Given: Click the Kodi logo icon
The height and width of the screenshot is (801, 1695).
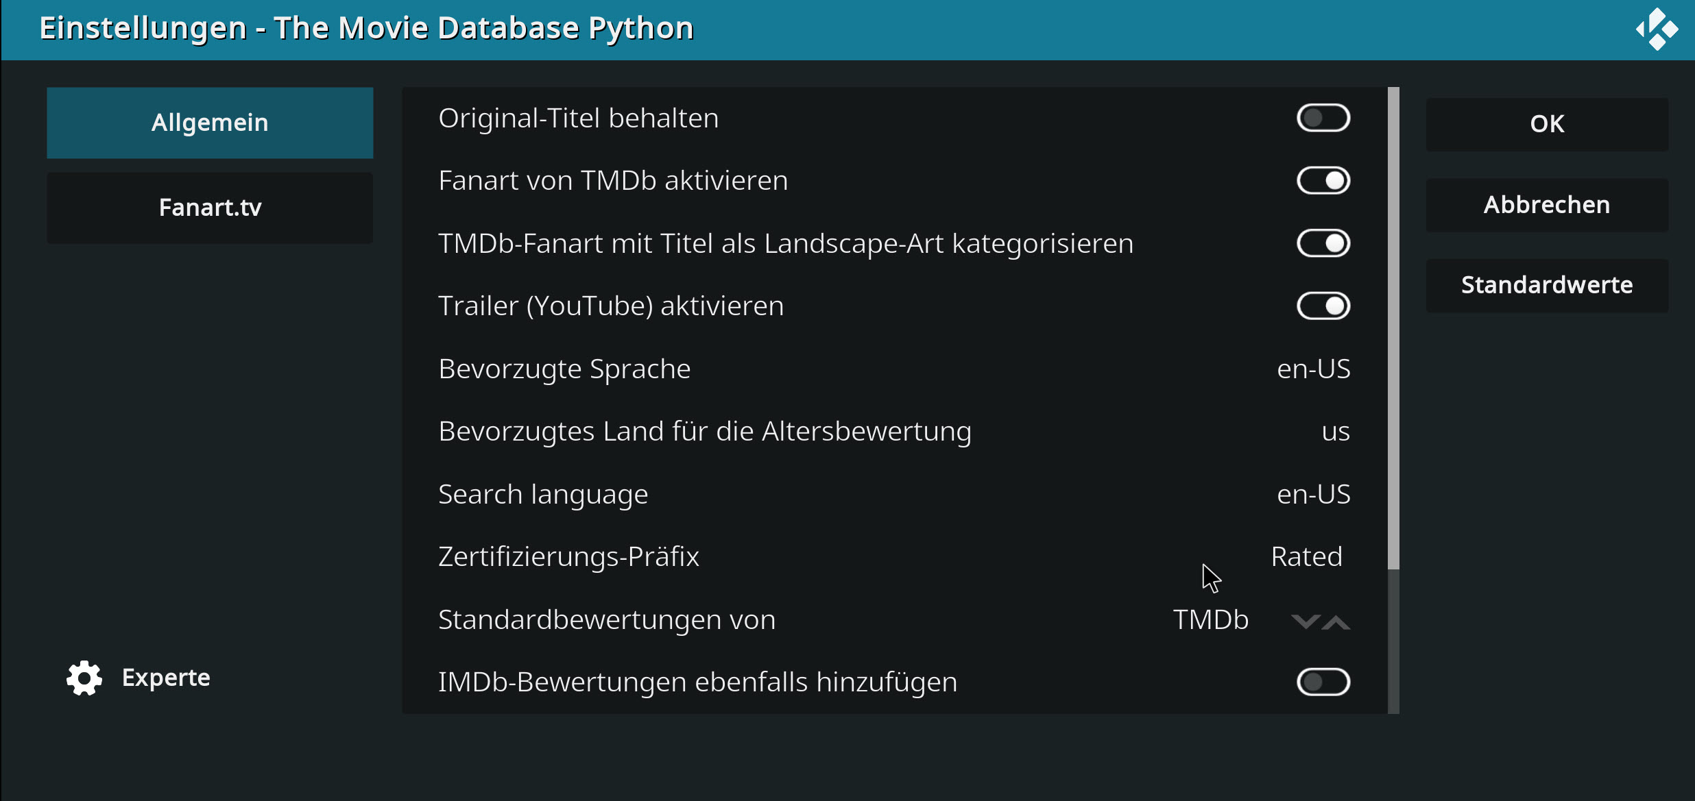Looking at the screenshot, I should pyautogui.click(x=1657, y=29).
